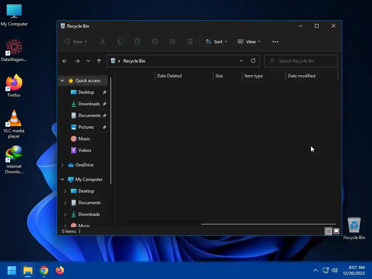Go up one folder level

[99, 61]
